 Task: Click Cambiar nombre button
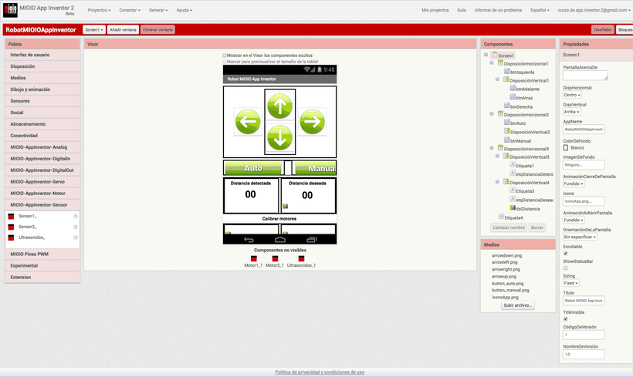509,227
